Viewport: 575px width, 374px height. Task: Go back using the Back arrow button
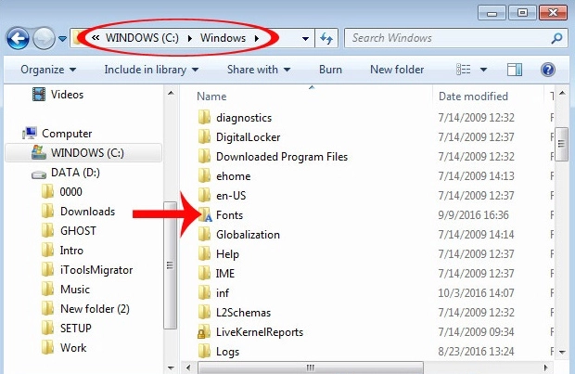(x=18, y=38)
